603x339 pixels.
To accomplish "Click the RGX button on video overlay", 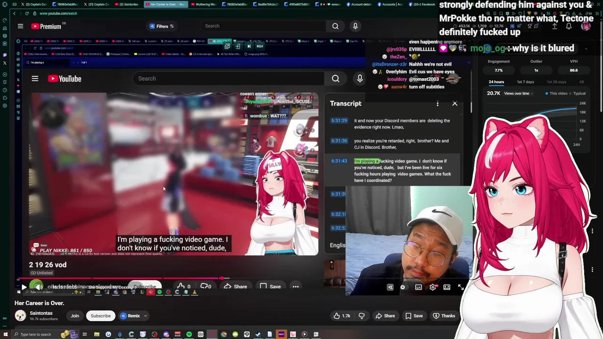I will (260, 46).
